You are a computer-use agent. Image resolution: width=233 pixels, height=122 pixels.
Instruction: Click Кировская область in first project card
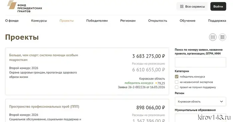[152, 79]
